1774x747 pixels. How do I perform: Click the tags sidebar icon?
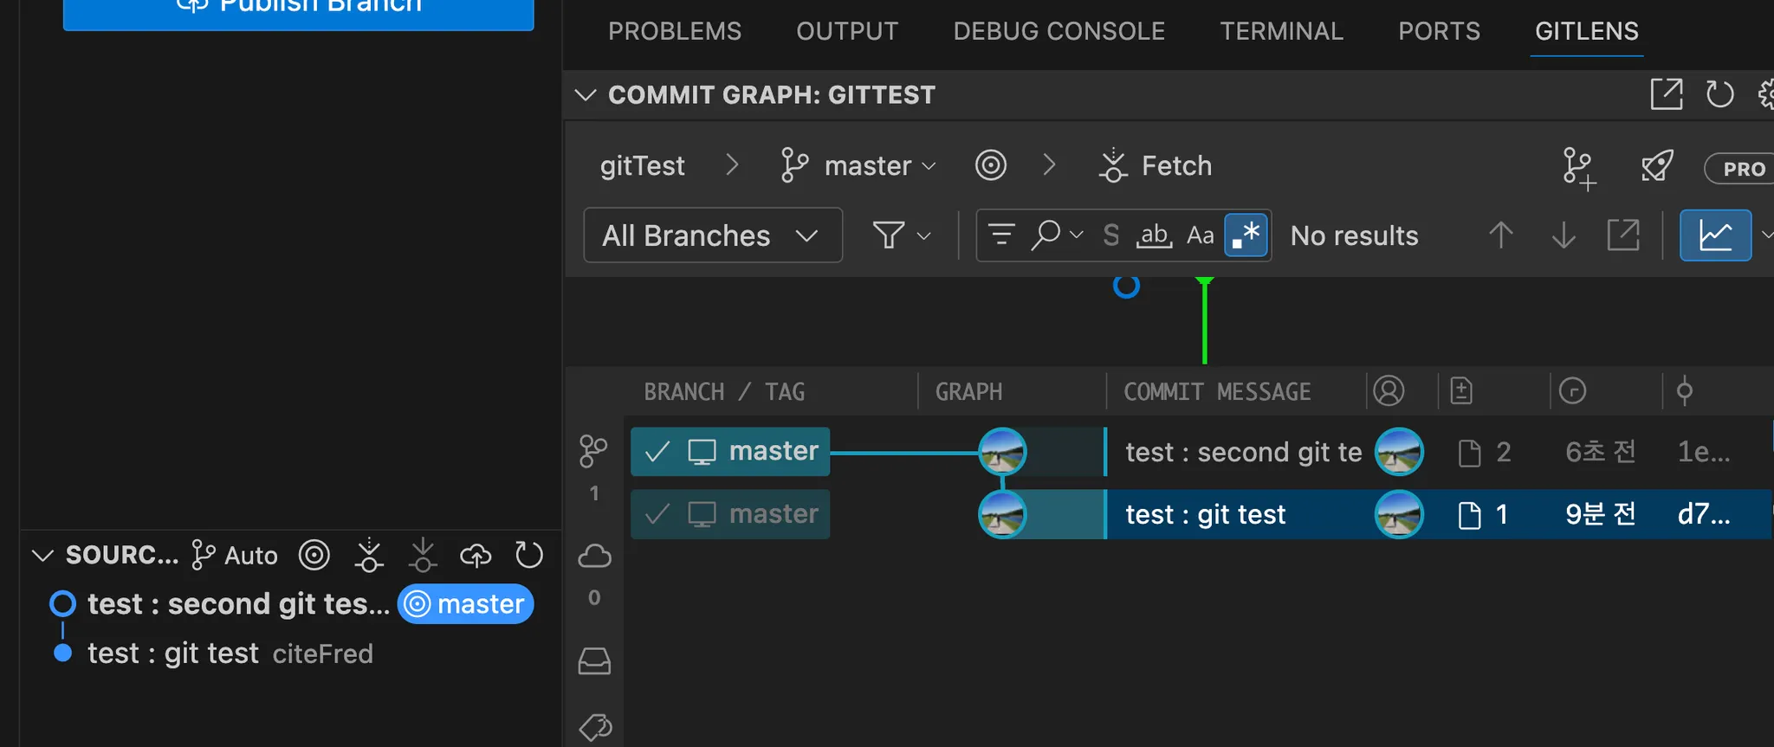[x=594, y=727]
